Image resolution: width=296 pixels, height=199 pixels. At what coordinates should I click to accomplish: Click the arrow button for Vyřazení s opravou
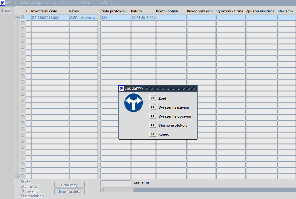click(x=152, y=116)
